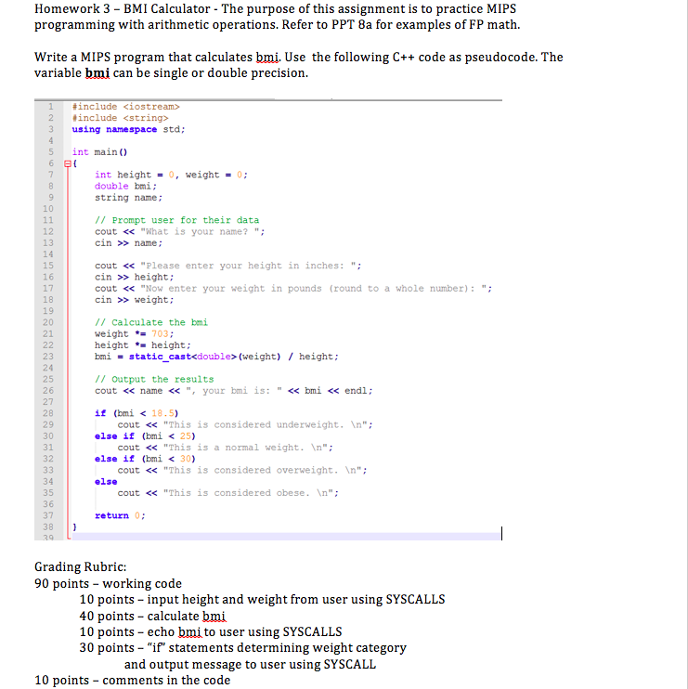Click the 'Please enter your height in inches' line
This screenshot has width=688, height=689.
tap(228, 266)
